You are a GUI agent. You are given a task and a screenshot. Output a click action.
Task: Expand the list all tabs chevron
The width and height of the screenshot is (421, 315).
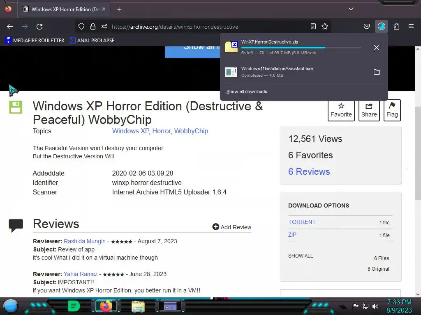351,9
